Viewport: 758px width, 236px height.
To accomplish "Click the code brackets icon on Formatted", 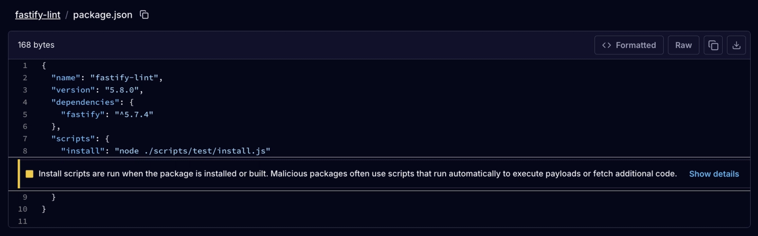I will click(606, 45).
